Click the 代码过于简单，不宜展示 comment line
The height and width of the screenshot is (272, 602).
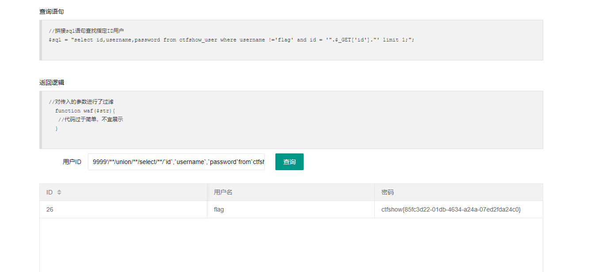91,119
